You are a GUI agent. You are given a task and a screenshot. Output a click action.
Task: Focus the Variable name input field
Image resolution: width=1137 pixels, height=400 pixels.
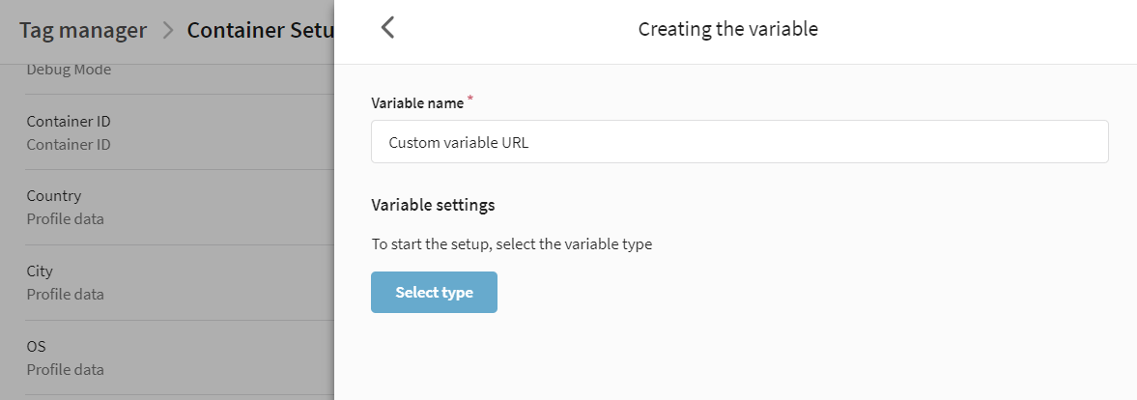click(740, 142)
